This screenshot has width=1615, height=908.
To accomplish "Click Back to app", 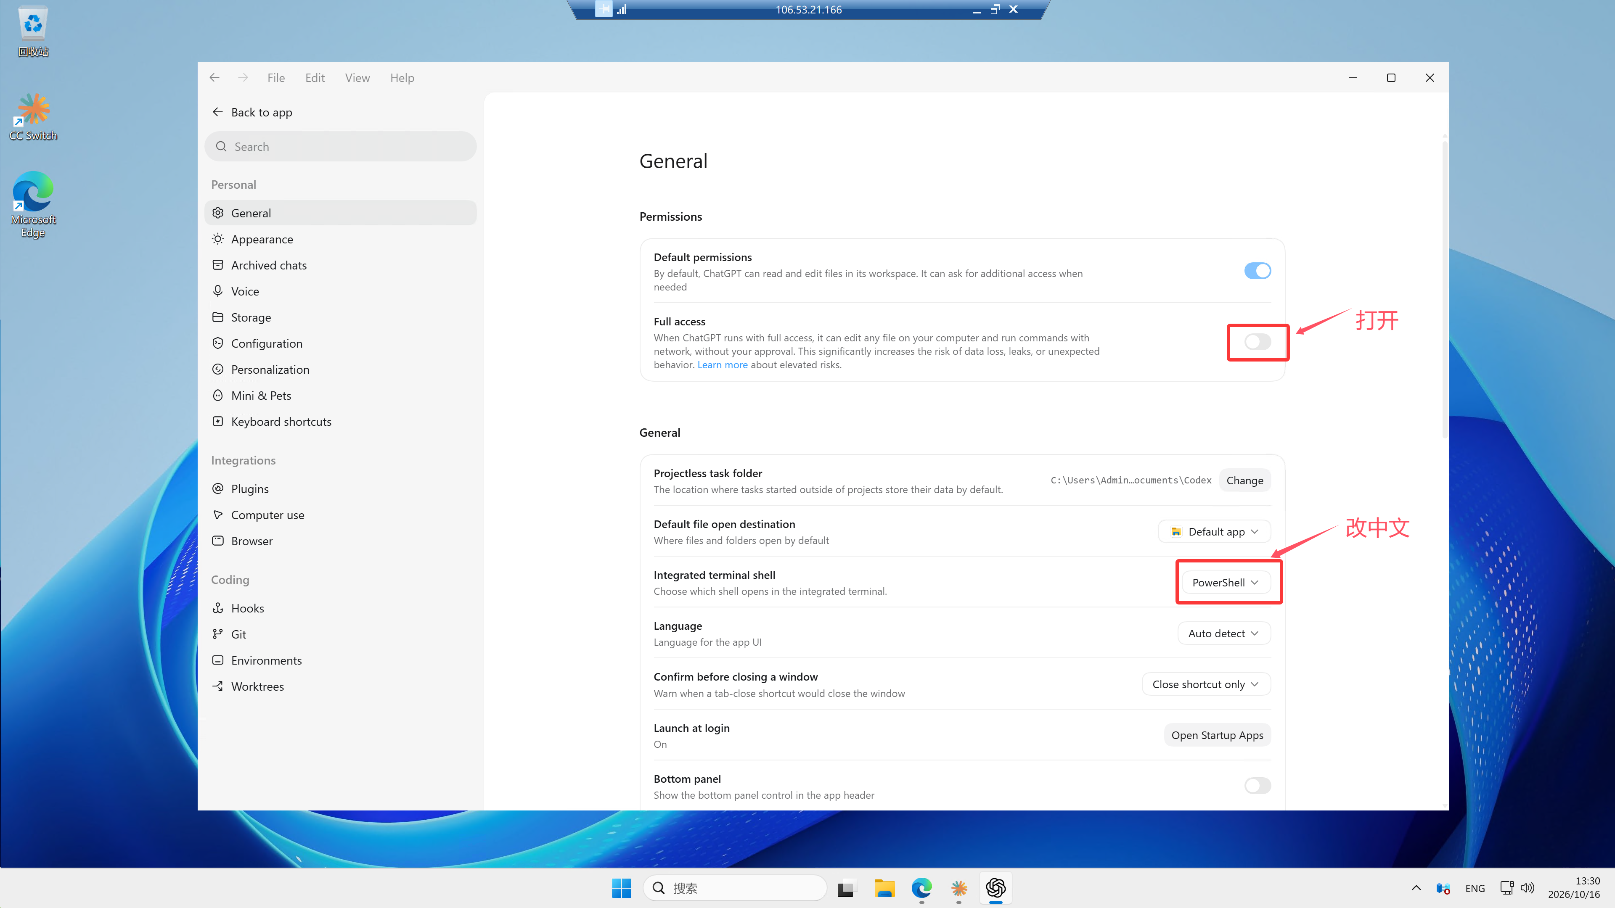I will point(253,112).
